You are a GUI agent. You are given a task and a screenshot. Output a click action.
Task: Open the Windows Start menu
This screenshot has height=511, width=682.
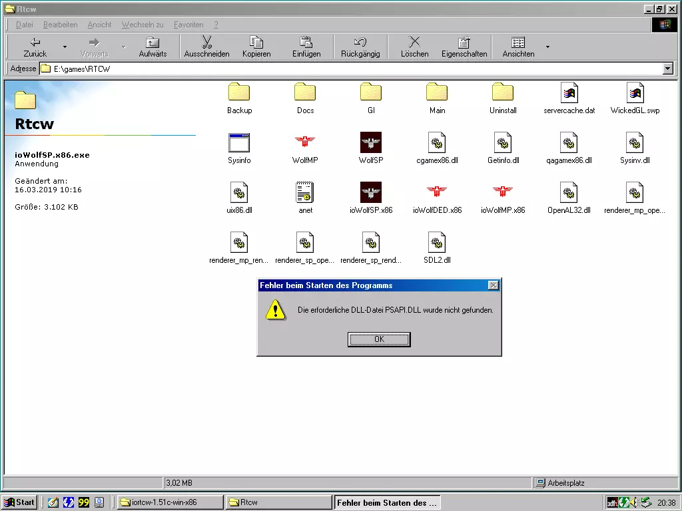[19, 502]
